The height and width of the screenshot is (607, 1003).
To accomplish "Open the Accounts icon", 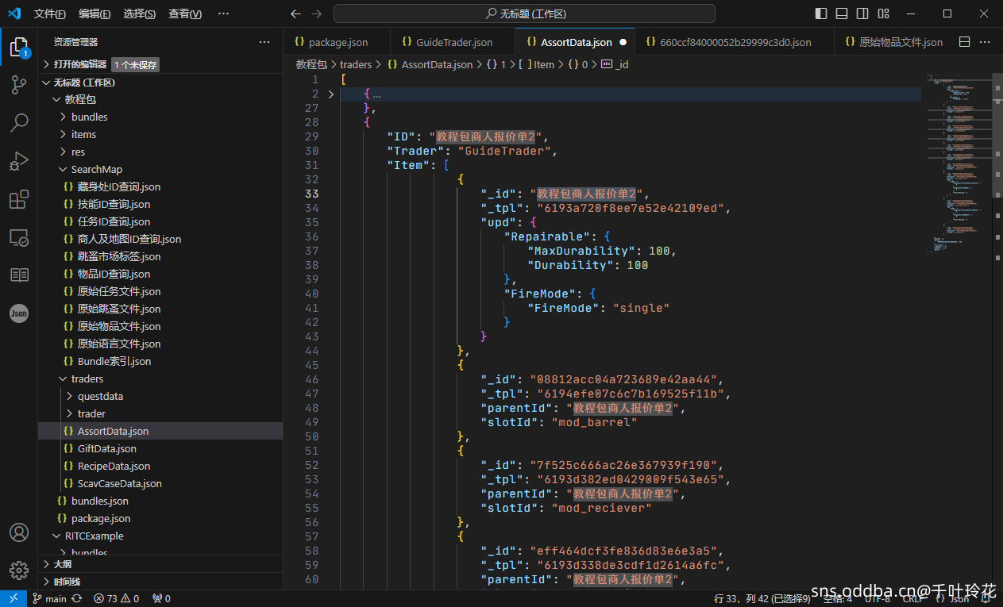I will point(19,532).
